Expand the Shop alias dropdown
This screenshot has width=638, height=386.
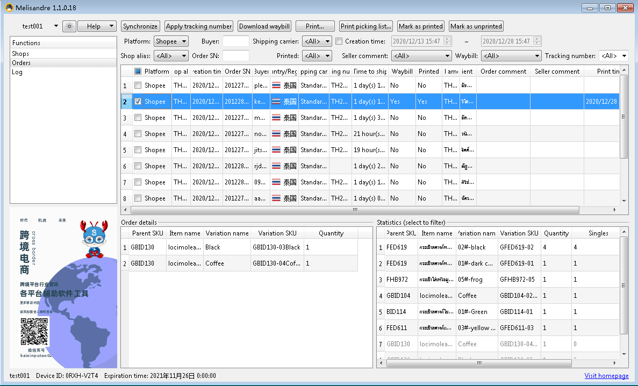coord(171,56)
